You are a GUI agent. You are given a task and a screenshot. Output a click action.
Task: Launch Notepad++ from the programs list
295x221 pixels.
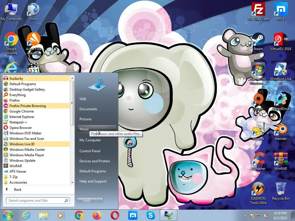[x=36, y=122]
